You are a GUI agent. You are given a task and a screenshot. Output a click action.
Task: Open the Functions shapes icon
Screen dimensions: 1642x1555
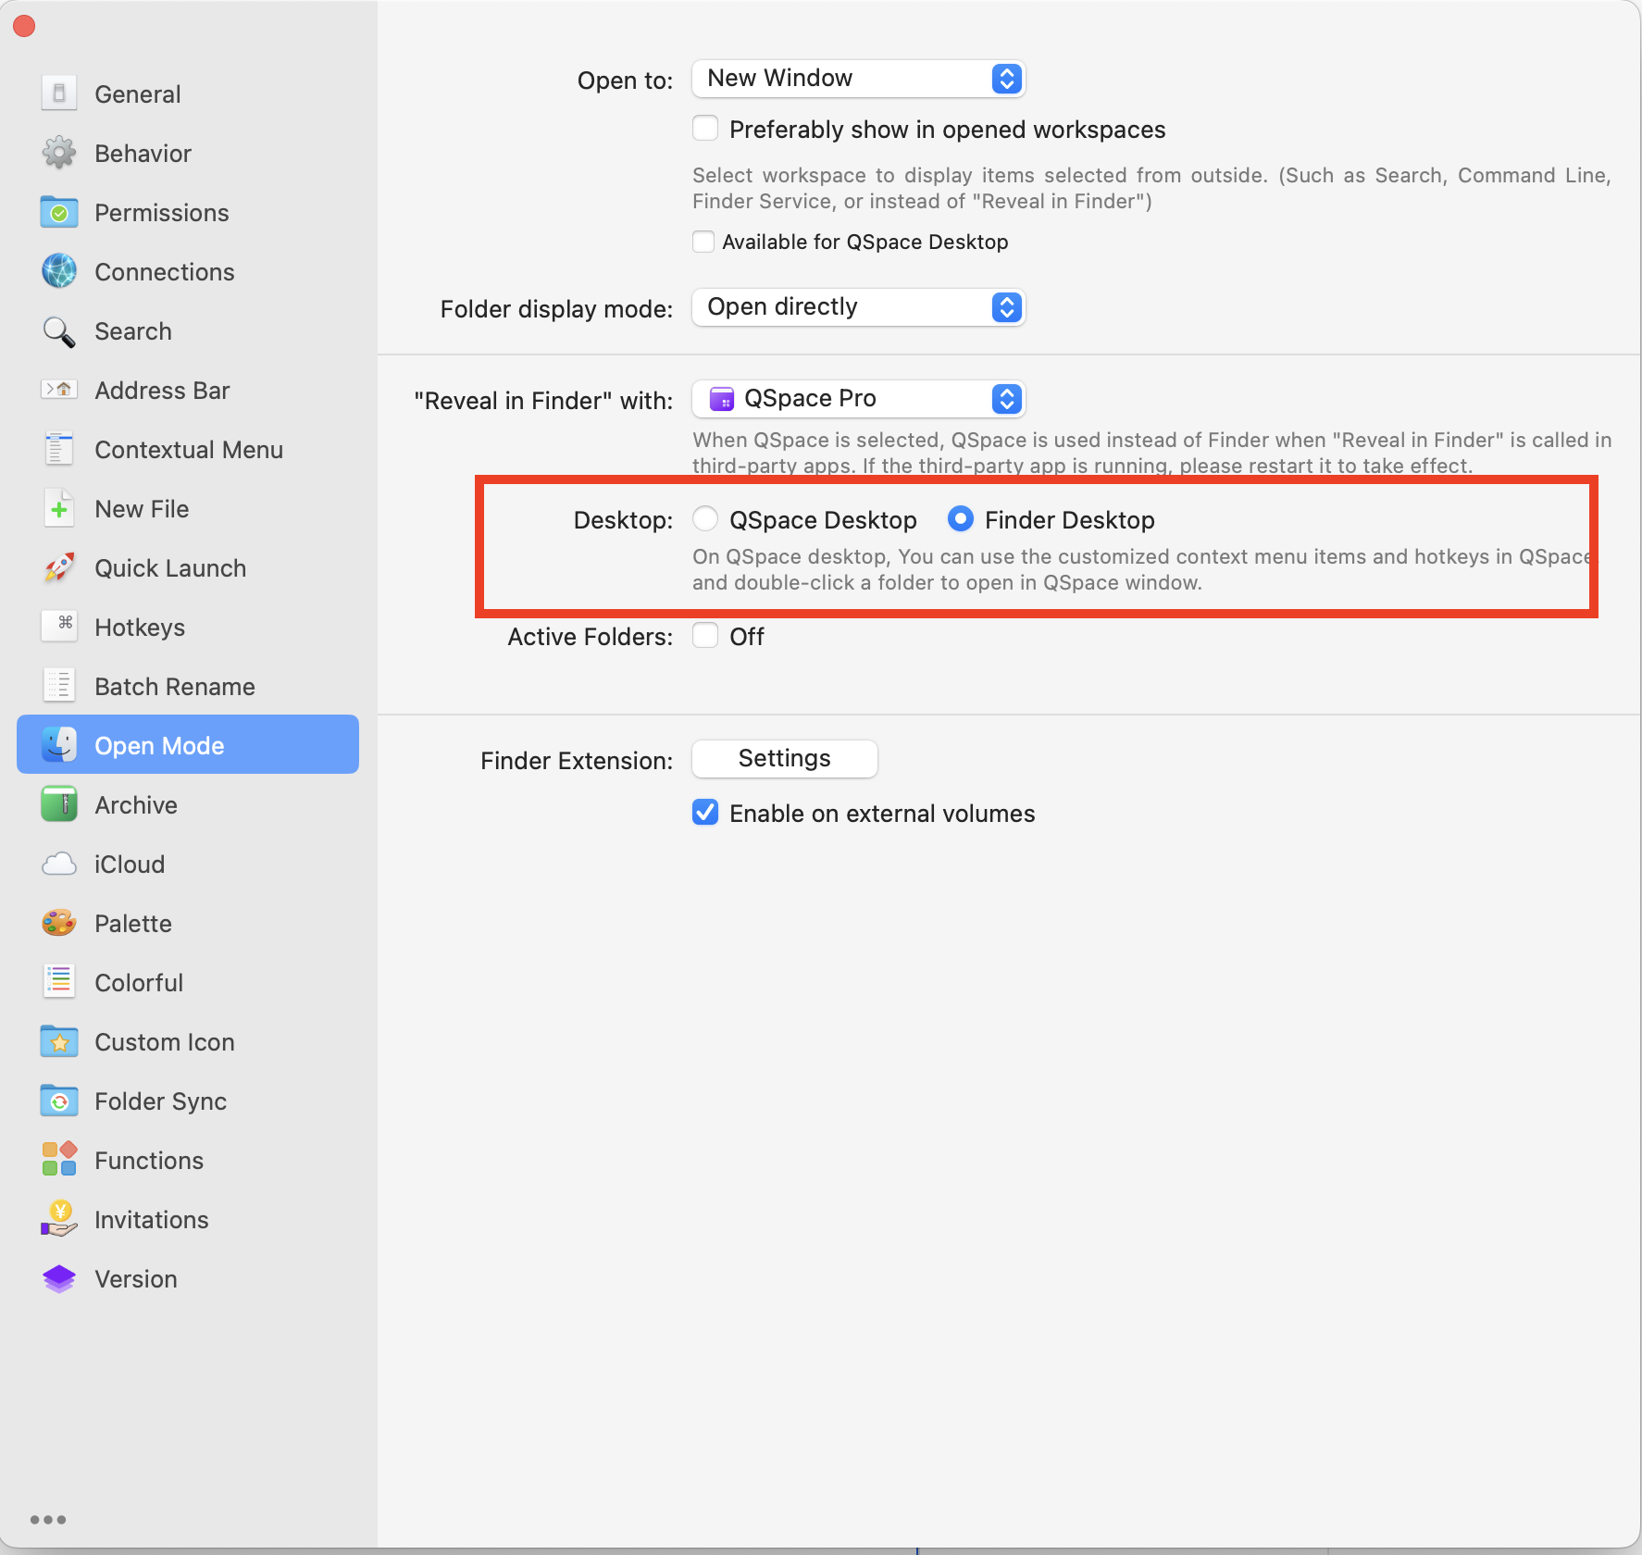click(x=59, y=1160)
